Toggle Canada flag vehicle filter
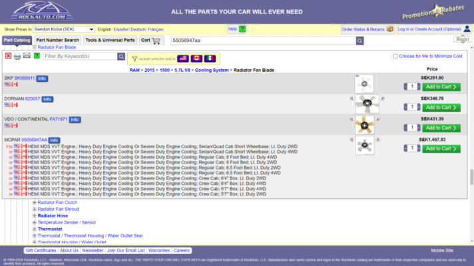474x266 pixels. coord(196,59)
